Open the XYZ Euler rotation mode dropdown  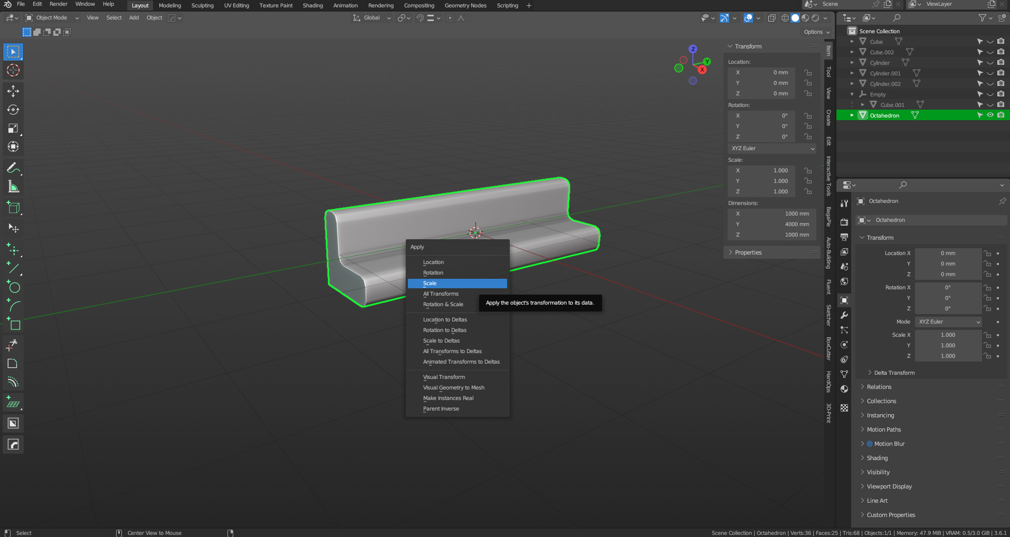pos(773,149)
